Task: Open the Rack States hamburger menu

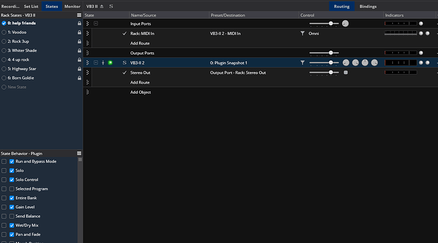Action: [x=79, y=15]
